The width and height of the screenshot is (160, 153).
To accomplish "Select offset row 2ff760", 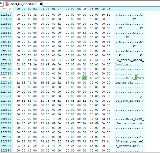I will tap(6, 64).
